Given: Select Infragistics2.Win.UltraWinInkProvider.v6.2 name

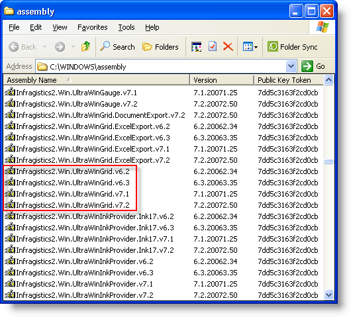Looking at the screenshot, I should click(85, 261).
